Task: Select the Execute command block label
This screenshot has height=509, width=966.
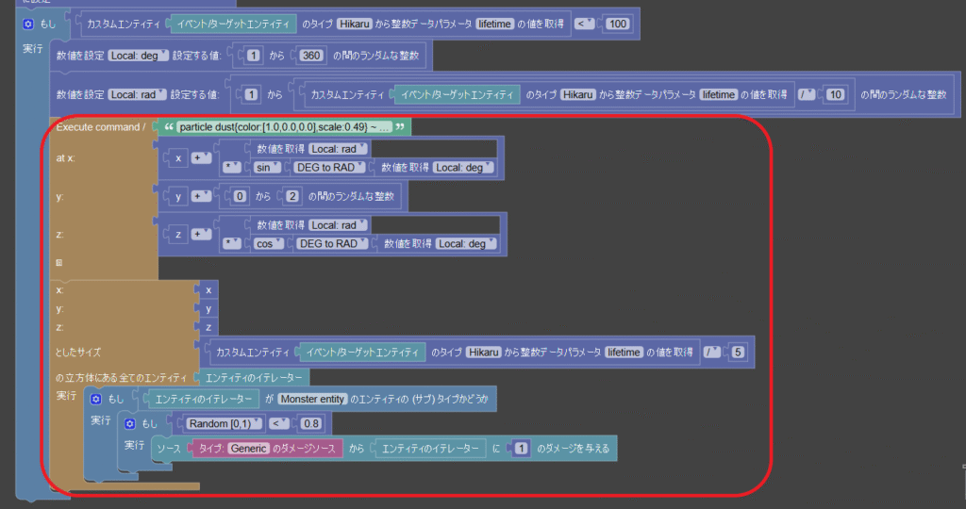Action: coord(100,127)
